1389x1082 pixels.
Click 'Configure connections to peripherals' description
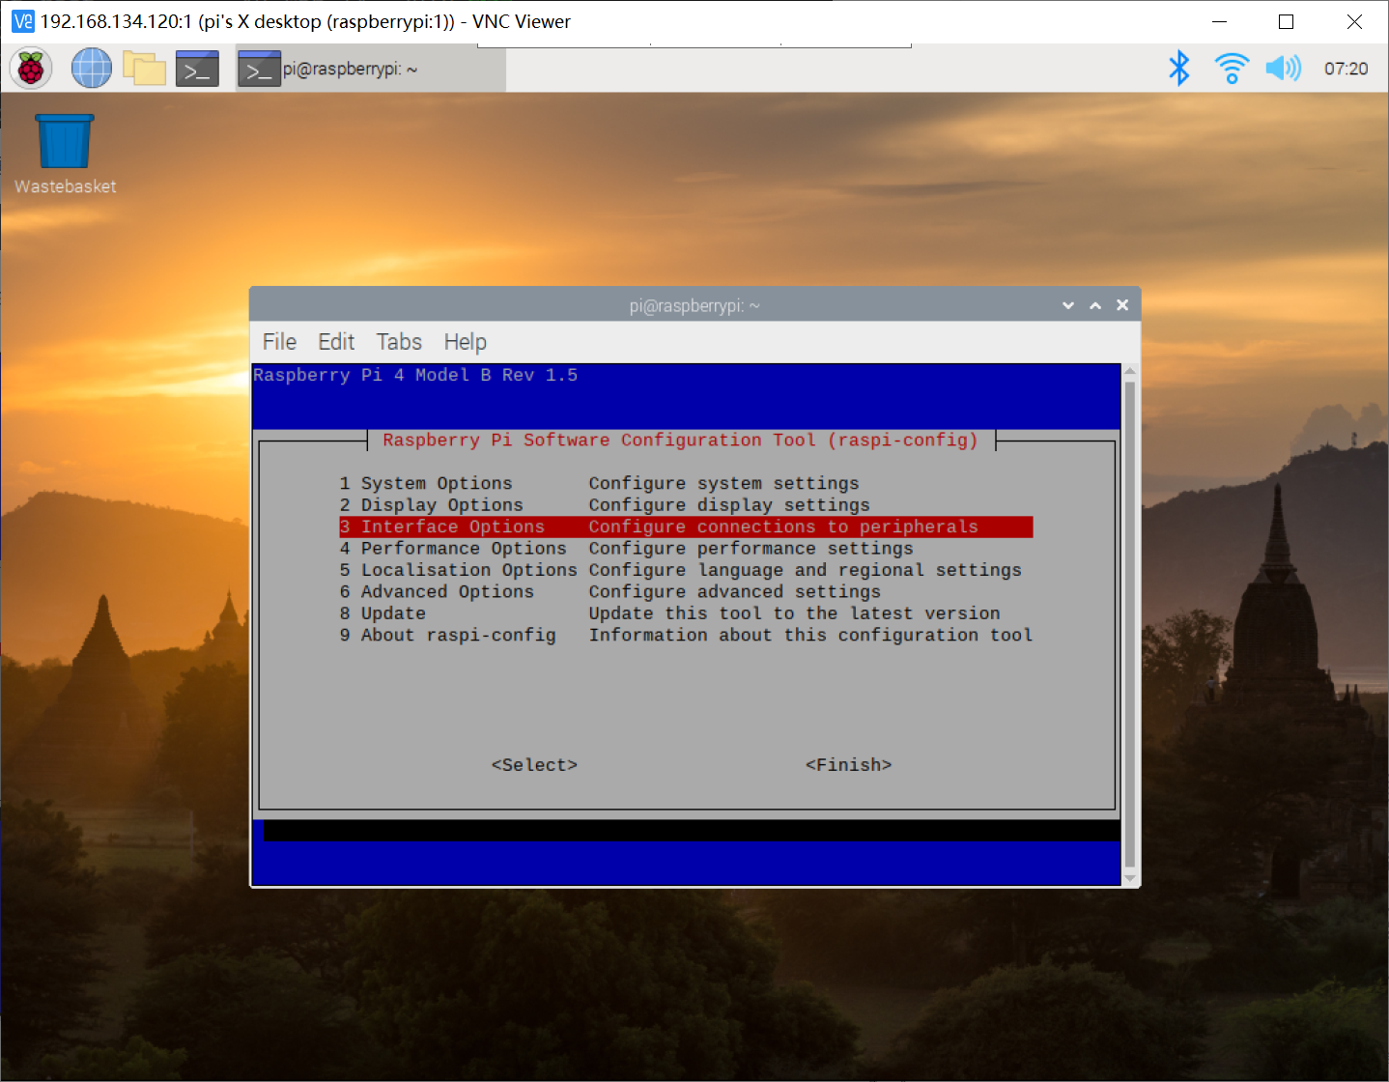click(783, 527)
